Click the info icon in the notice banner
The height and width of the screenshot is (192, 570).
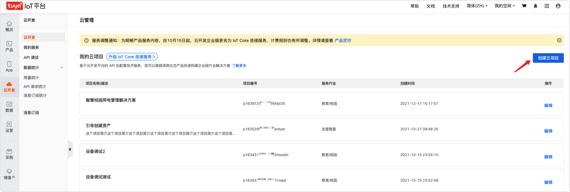[x=86, y=41]
